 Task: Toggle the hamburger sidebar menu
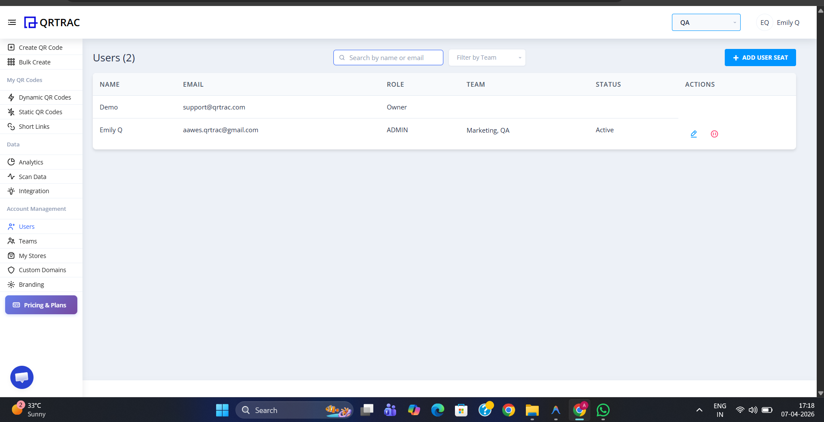click(x=12, y=22)
